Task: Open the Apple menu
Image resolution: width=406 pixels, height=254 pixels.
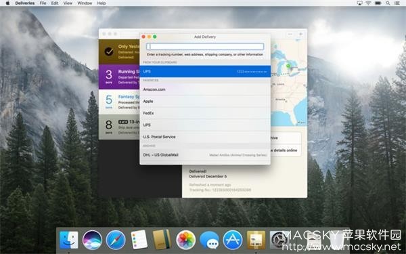Action: tap(7, 3)
